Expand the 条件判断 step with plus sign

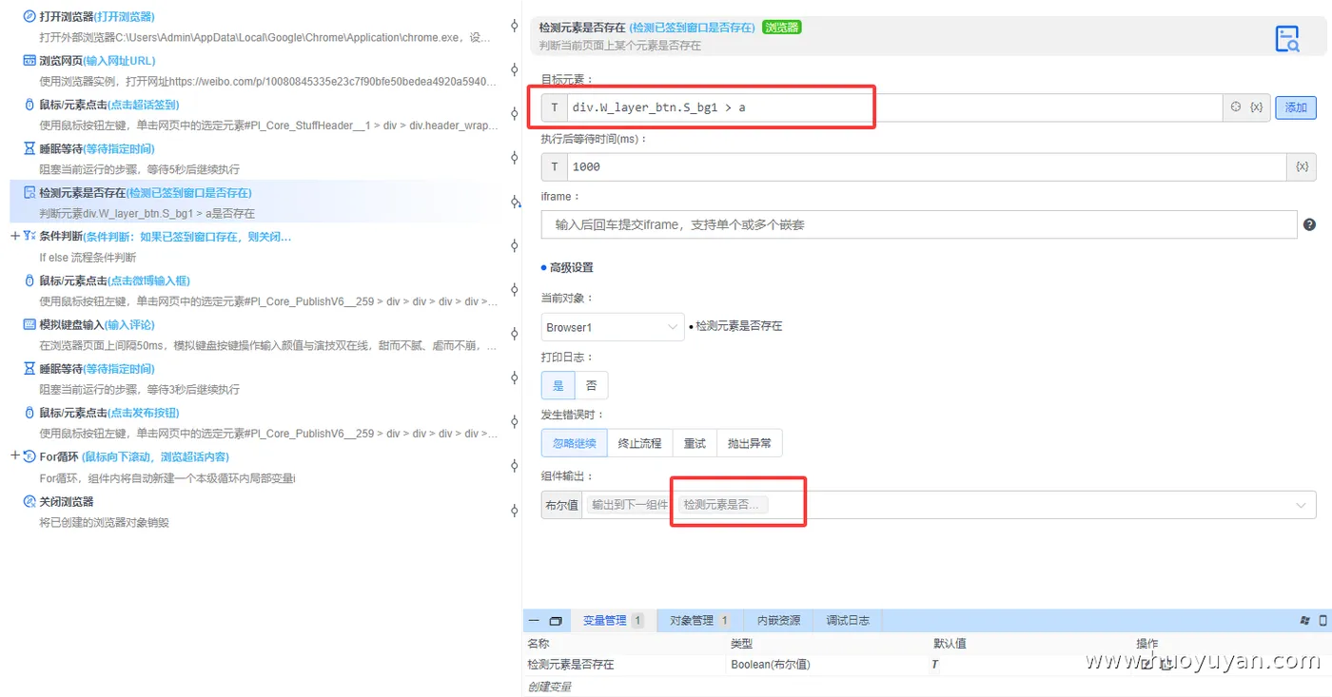pyautogui.click(x=14, y=236)
